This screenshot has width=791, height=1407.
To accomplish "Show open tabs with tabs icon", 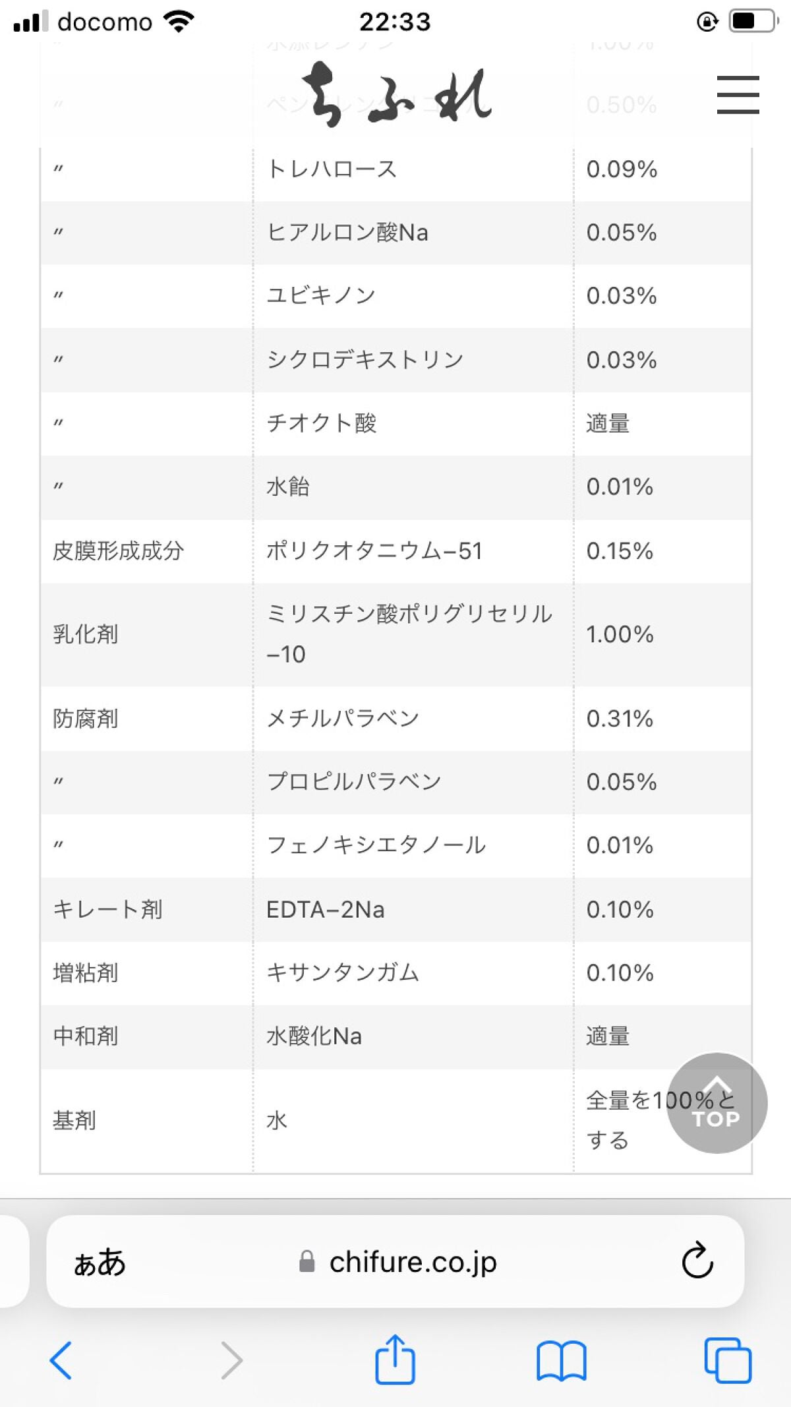I will [x=727, y=1360].
